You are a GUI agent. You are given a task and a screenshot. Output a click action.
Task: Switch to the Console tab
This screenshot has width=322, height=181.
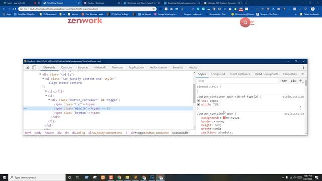(66, 67)
